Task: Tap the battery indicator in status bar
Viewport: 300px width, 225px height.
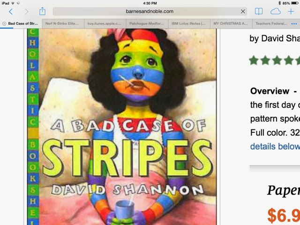Action: (x=295, y=3)
